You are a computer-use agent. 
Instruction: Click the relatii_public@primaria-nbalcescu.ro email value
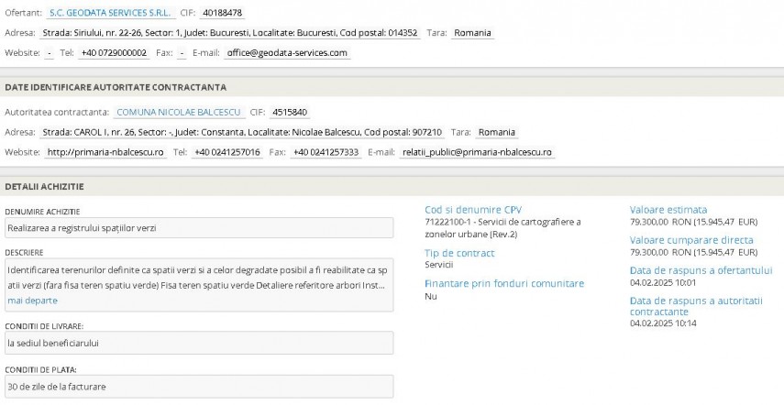tap(477, 152)
